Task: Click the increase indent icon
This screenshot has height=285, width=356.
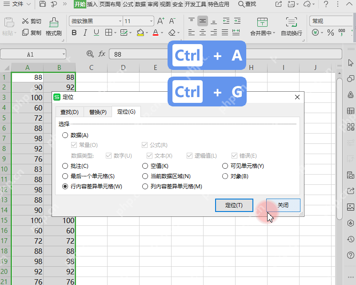Action: click(x=237, y=20)
